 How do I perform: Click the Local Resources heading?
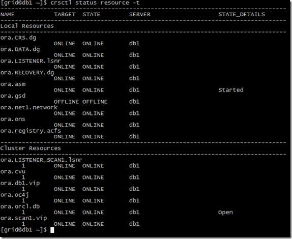point(27,26)
